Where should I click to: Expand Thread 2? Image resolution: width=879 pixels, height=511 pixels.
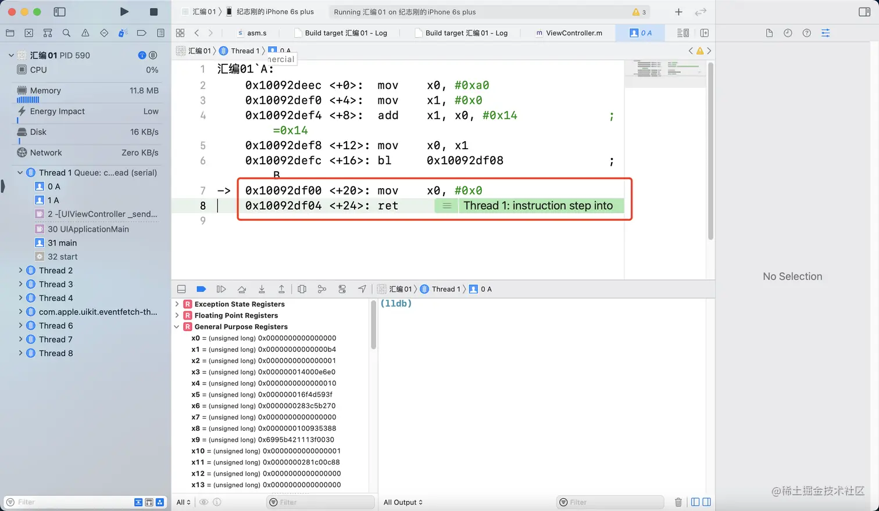pos(20,270)
